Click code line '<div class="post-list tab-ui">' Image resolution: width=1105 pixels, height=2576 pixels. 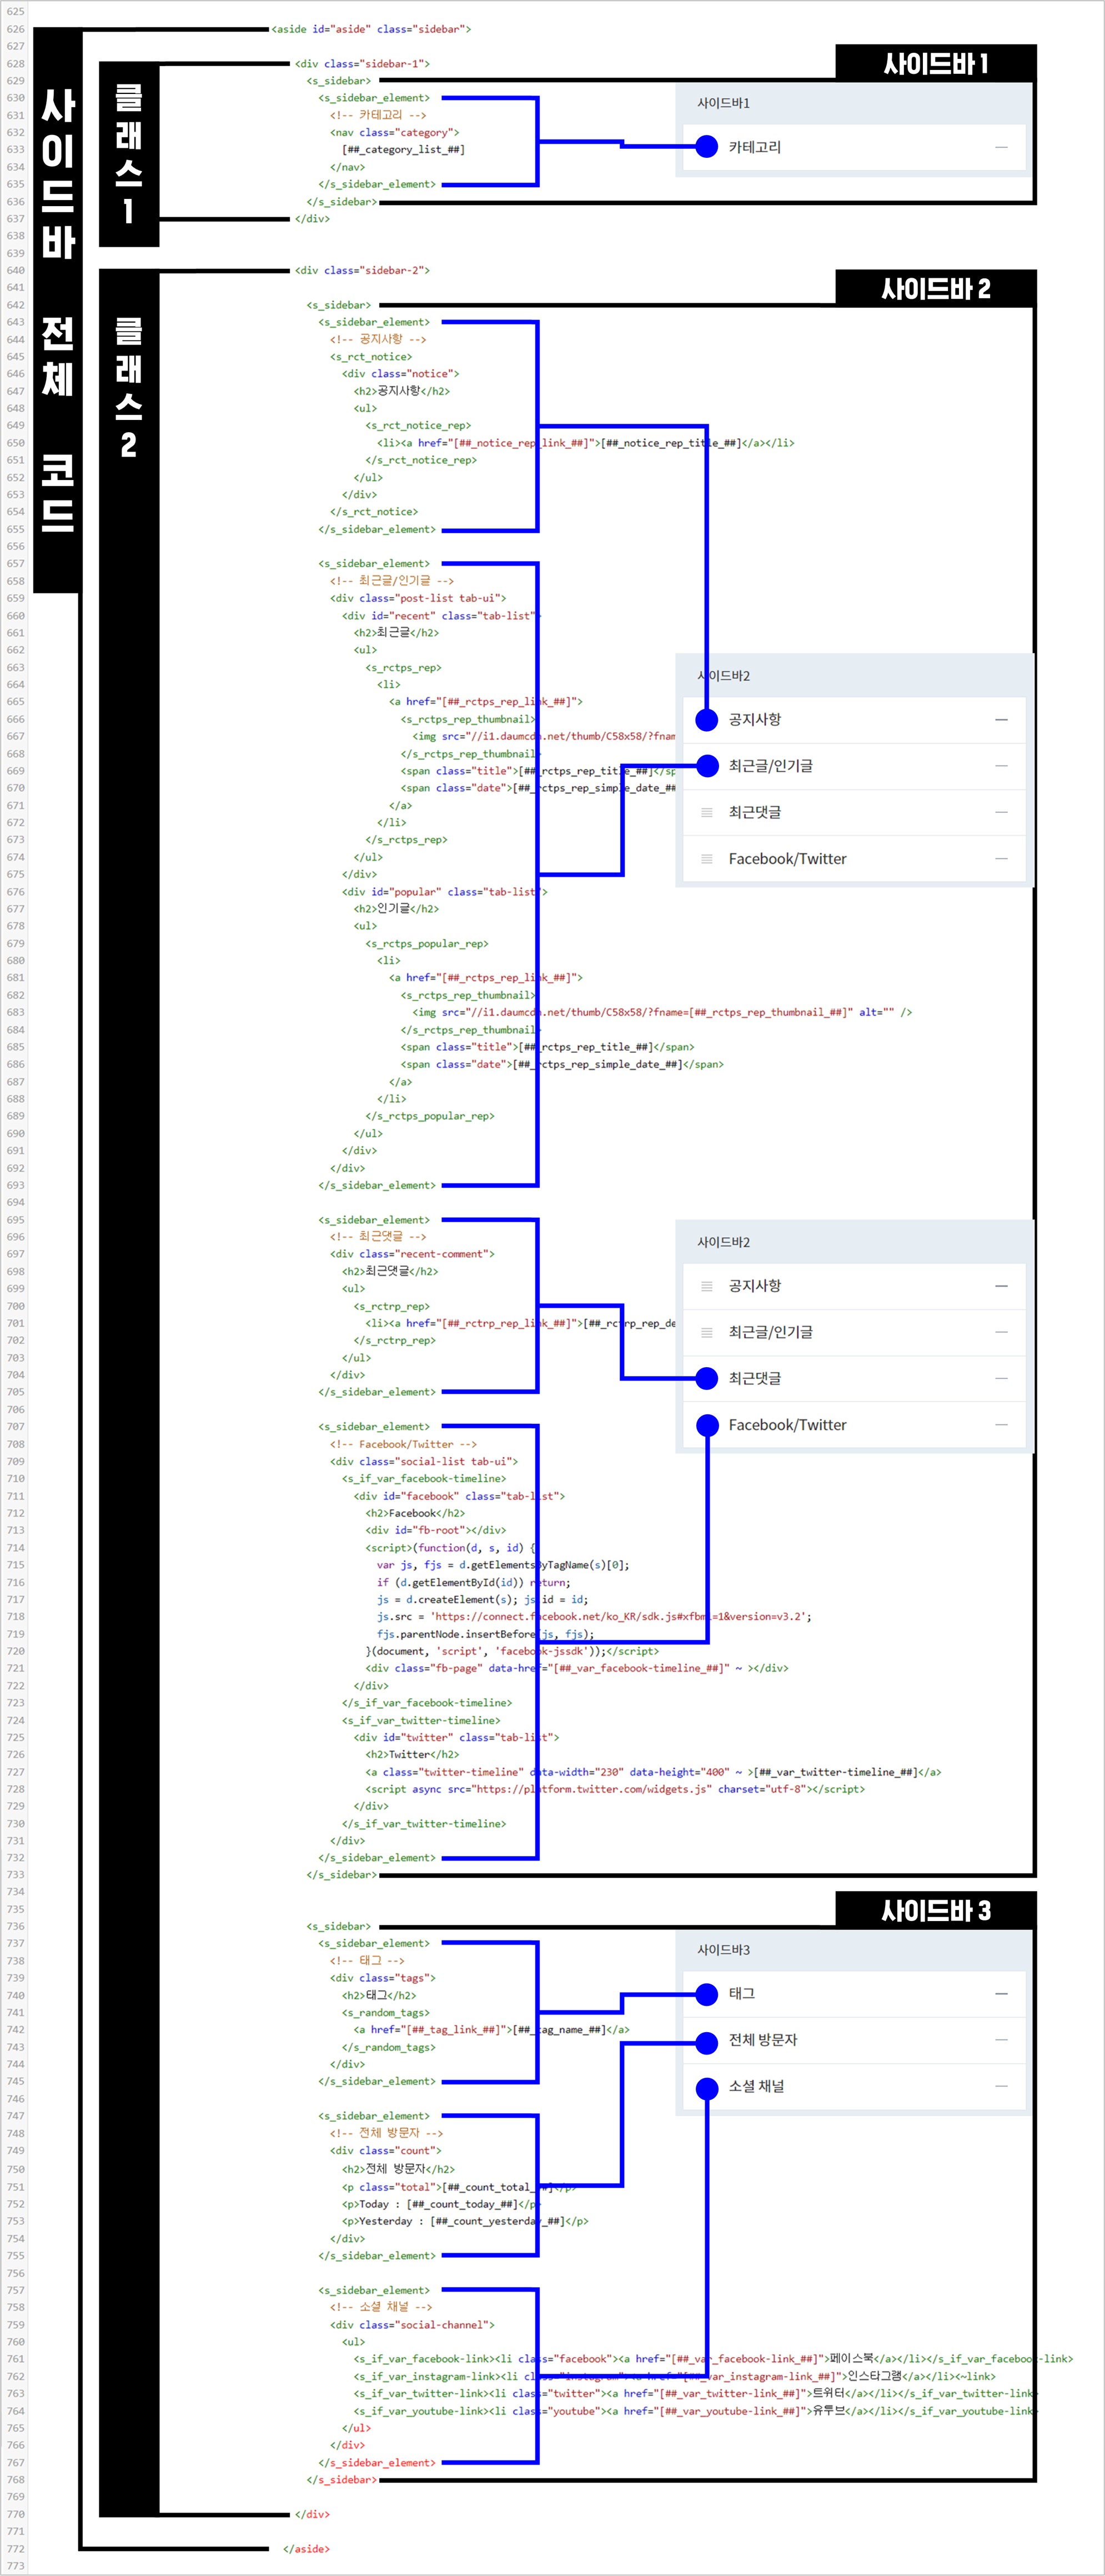pyautogui.click(x=418, y=598)
